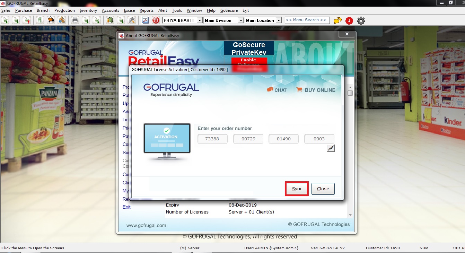465x253 pixels.
Task: Open the Reports menu
Action: 147,10
